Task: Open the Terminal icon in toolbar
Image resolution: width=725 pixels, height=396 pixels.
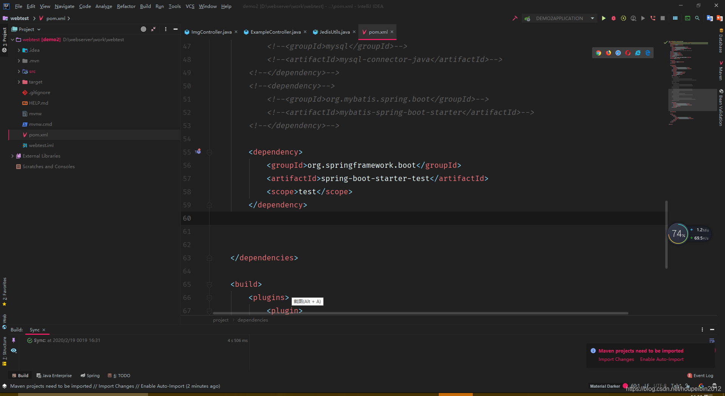Action: pos(688,18)
